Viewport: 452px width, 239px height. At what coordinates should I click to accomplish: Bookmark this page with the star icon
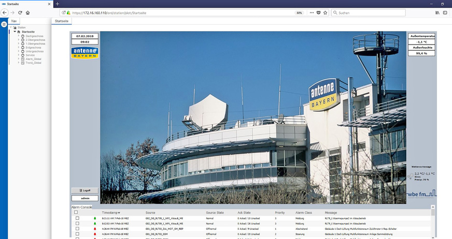coord(325,12)
